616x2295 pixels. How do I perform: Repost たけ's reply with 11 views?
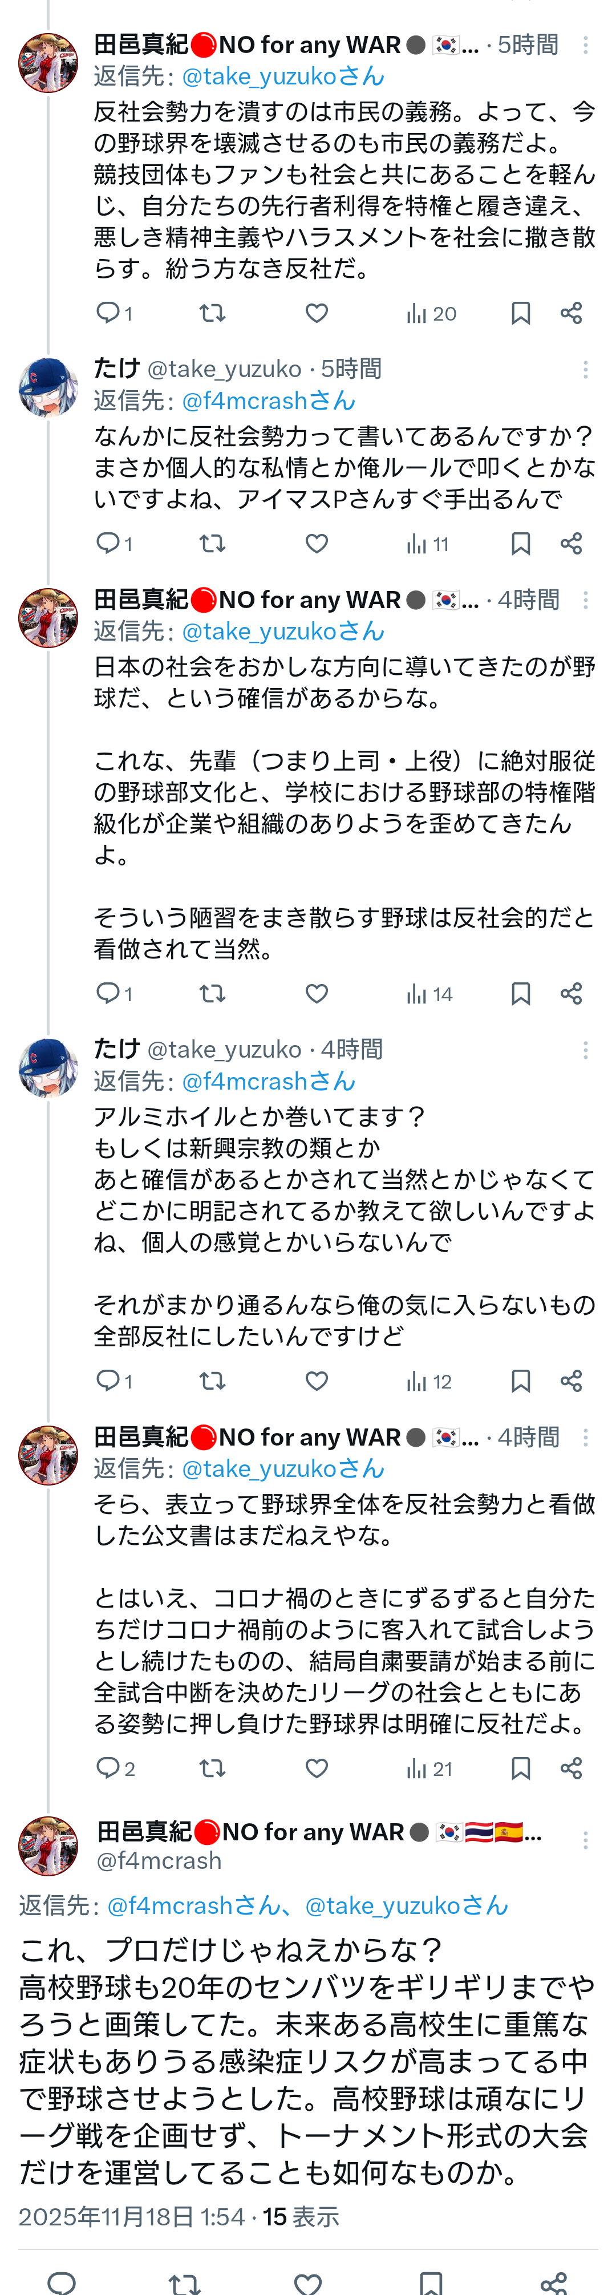tap(212, 544)
